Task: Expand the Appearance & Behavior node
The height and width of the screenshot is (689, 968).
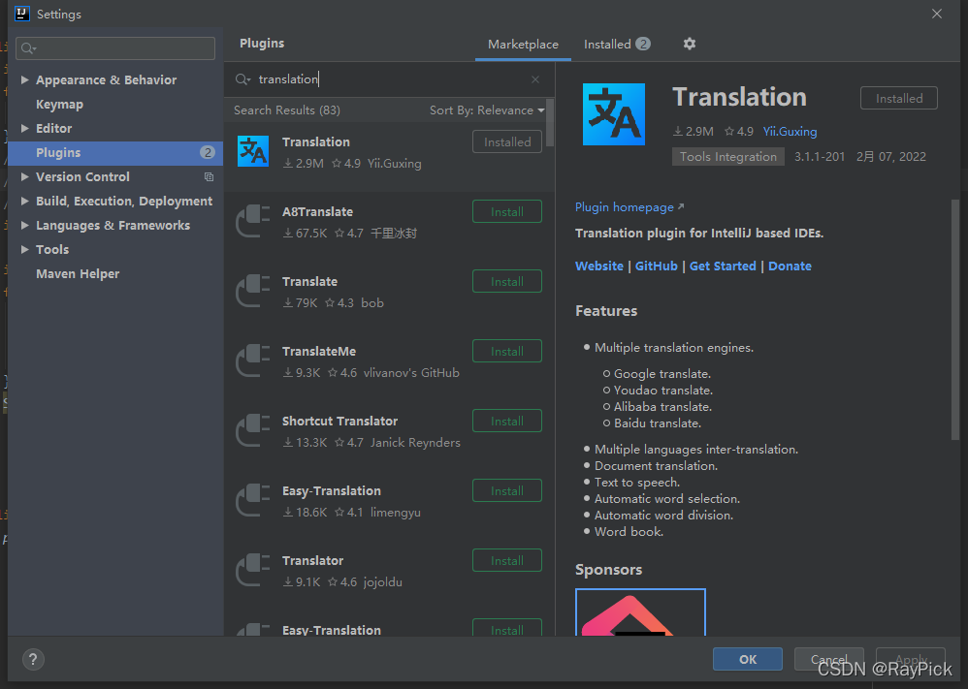Action: (24, 79)
